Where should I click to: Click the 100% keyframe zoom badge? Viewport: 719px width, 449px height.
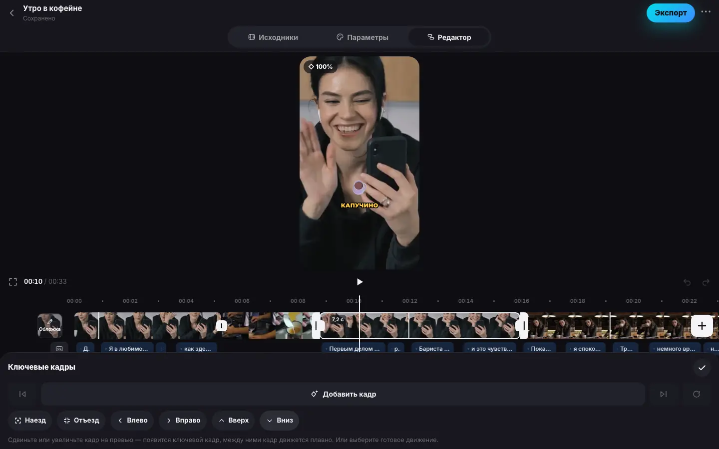[x=321, y=67]
